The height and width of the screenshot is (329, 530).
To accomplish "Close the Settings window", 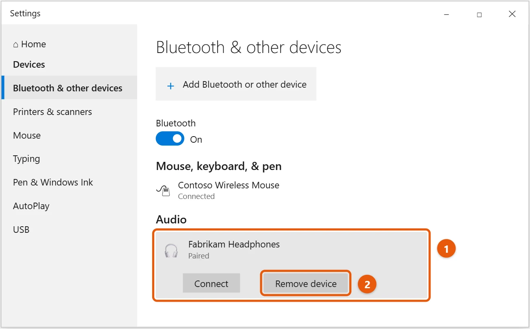I will [512, 14].
